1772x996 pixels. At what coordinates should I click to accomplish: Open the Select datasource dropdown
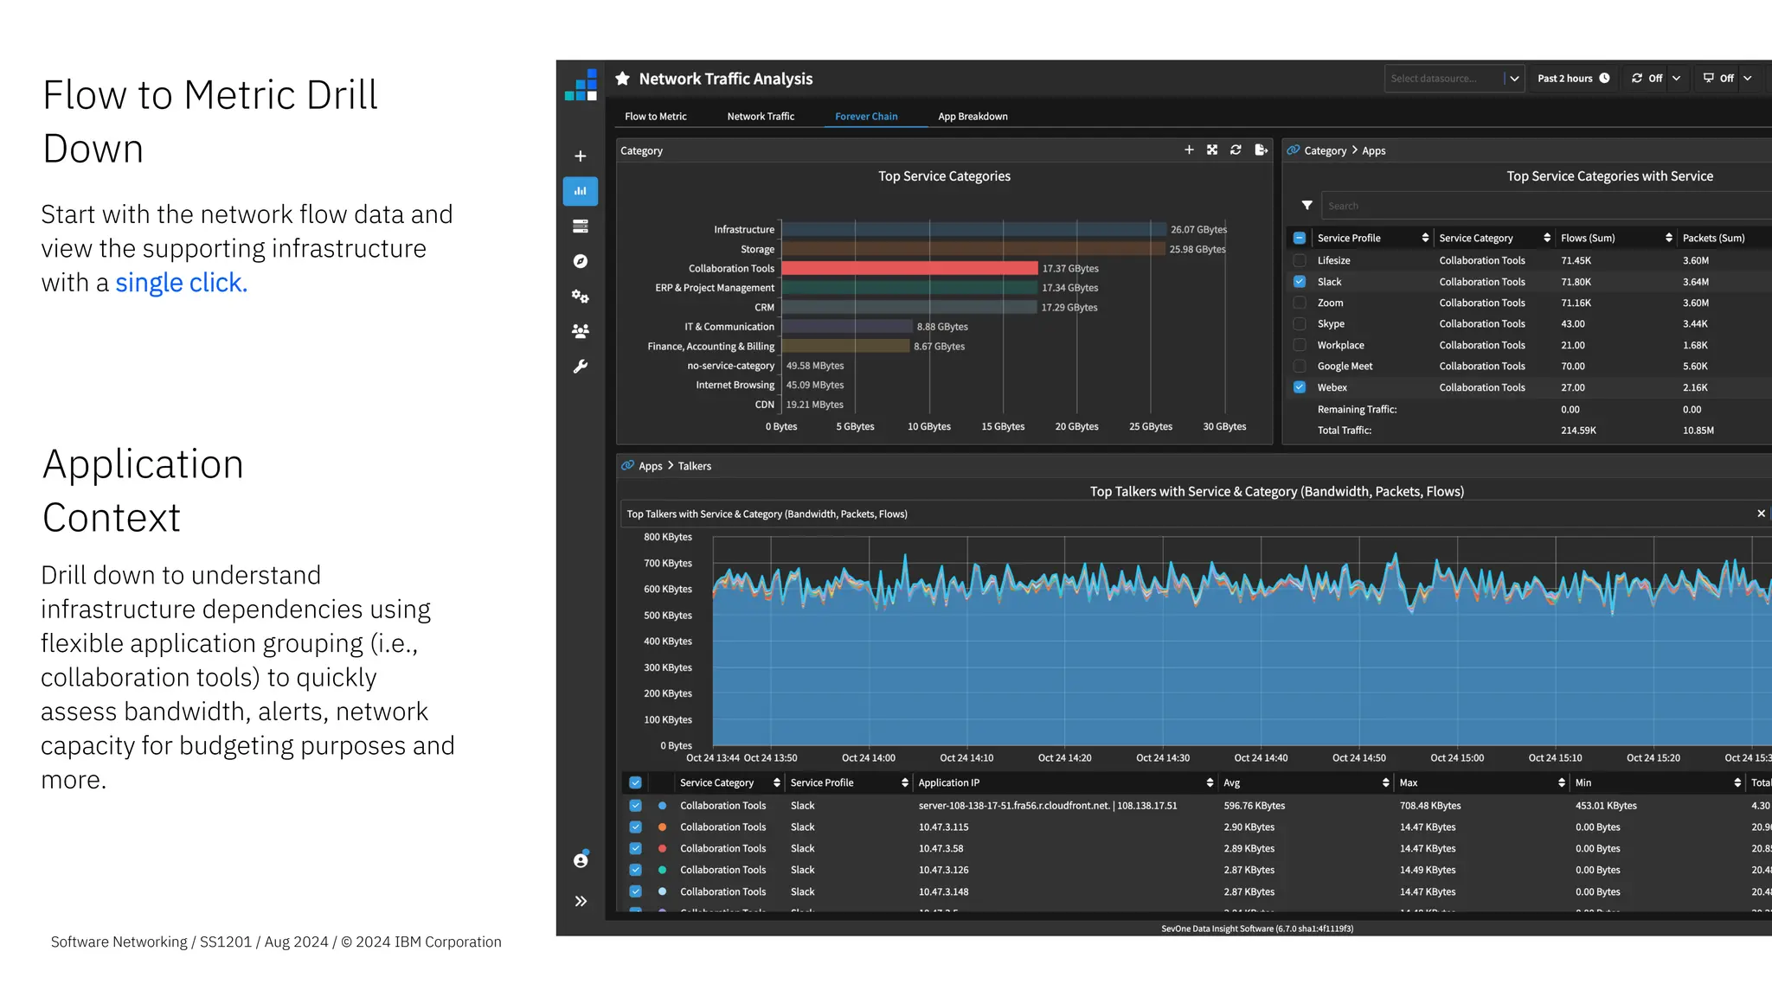(x=1454, y=79)
